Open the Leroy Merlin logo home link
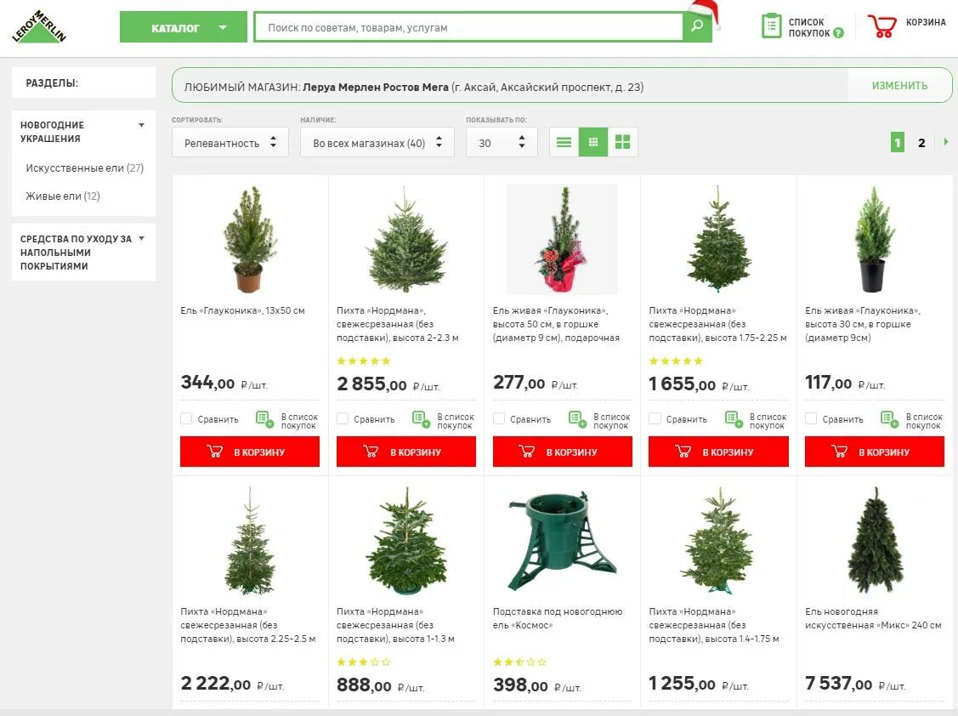The height and width of the screenshot is (716, 958). 39,27
